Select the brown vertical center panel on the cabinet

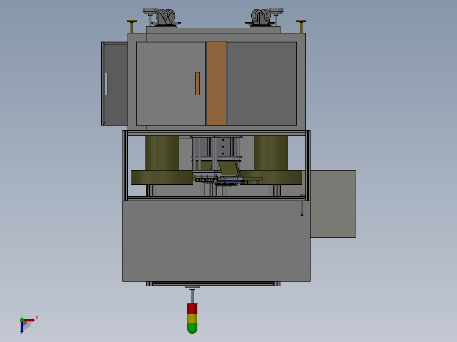pyautogui.click(x=216, y=84)
